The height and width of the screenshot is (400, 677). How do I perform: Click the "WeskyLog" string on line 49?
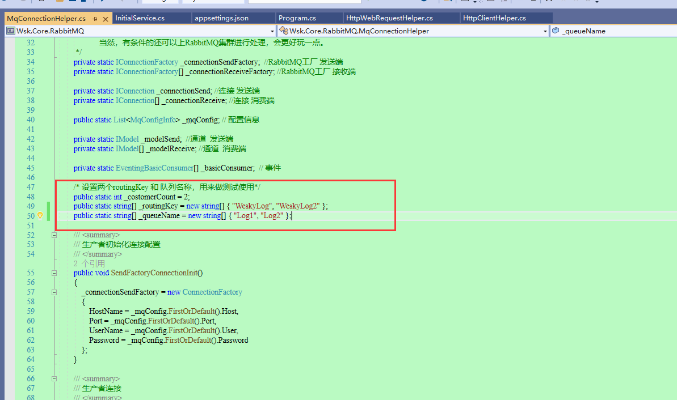(252, 206)
